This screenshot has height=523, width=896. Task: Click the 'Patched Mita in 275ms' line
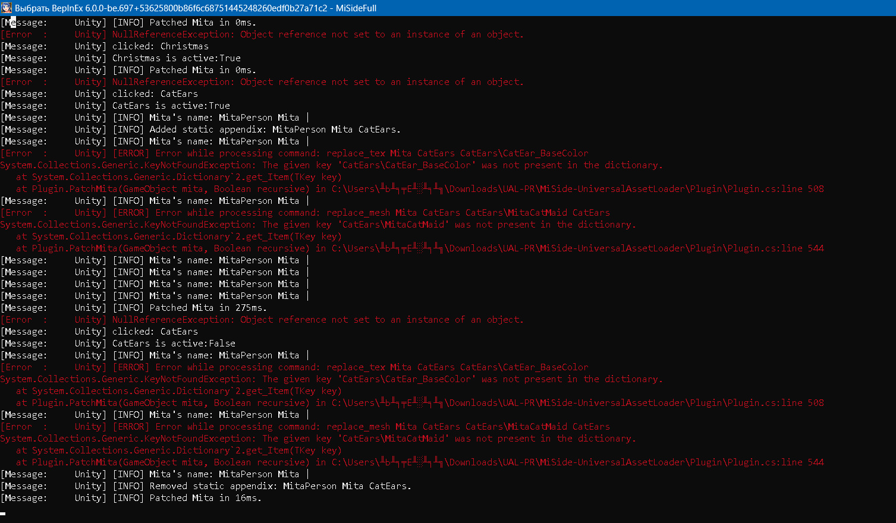pos(189,308)
